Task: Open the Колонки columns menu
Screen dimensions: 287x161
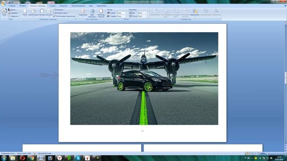Action: pos(49,13)
